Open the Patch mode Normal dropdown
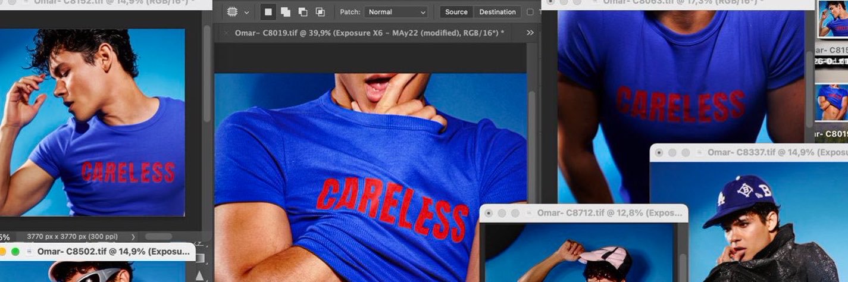Screen dimensions: 848x282 click(396, 12)
